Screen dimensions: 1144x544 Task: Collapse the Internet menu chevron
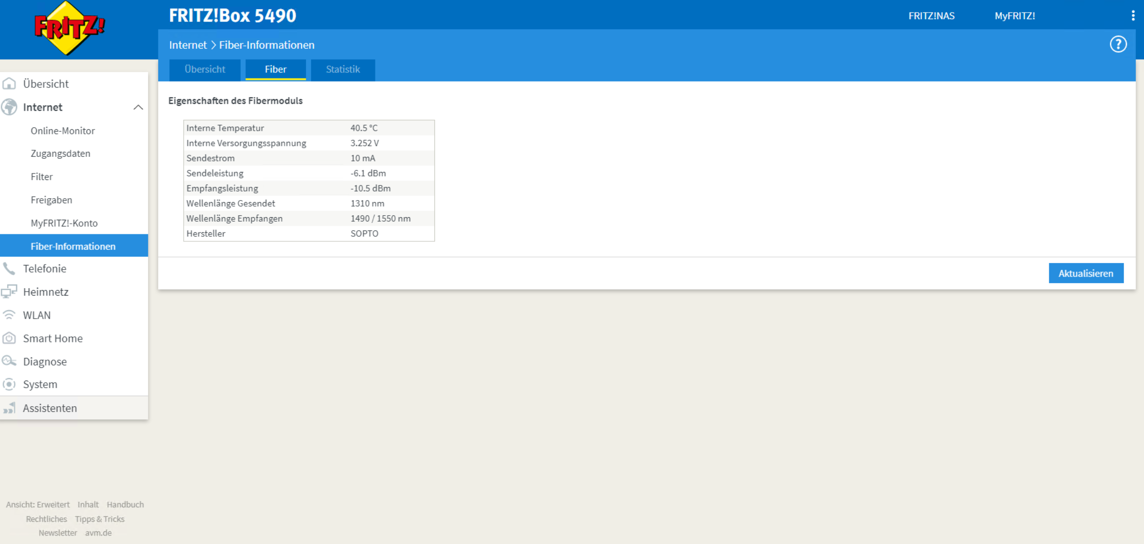tap(138, 108)
